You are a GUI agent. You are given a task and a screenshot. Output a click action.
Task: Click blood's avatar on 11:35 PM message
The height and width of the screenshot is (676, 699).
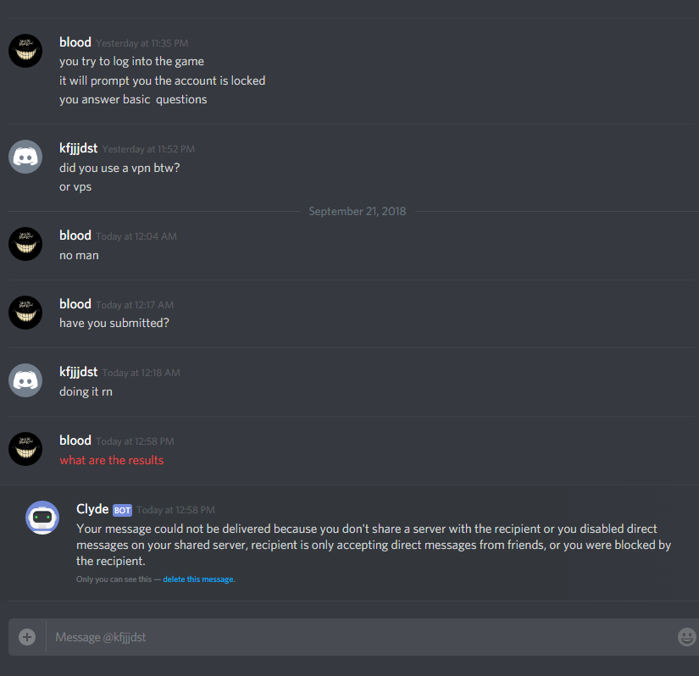25,51
